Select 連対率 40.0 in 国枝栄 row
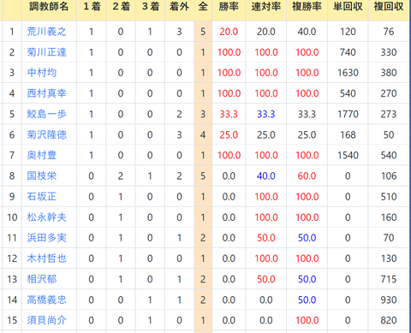Image resolution: width=411 pixels, height=333 pixels. coord(266,175)
